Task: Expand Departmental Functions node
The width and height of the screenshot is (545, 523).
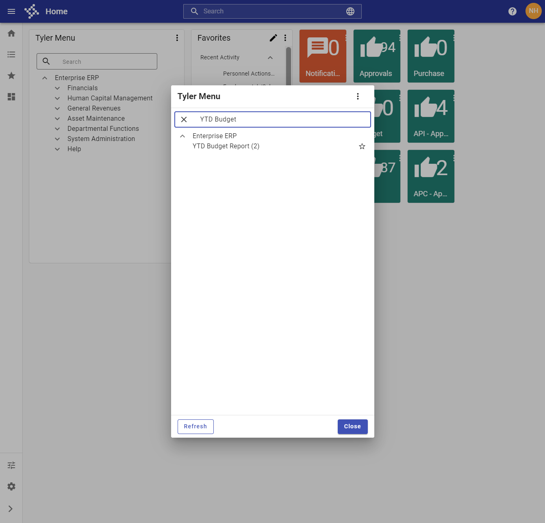Action: click(57, 129)
